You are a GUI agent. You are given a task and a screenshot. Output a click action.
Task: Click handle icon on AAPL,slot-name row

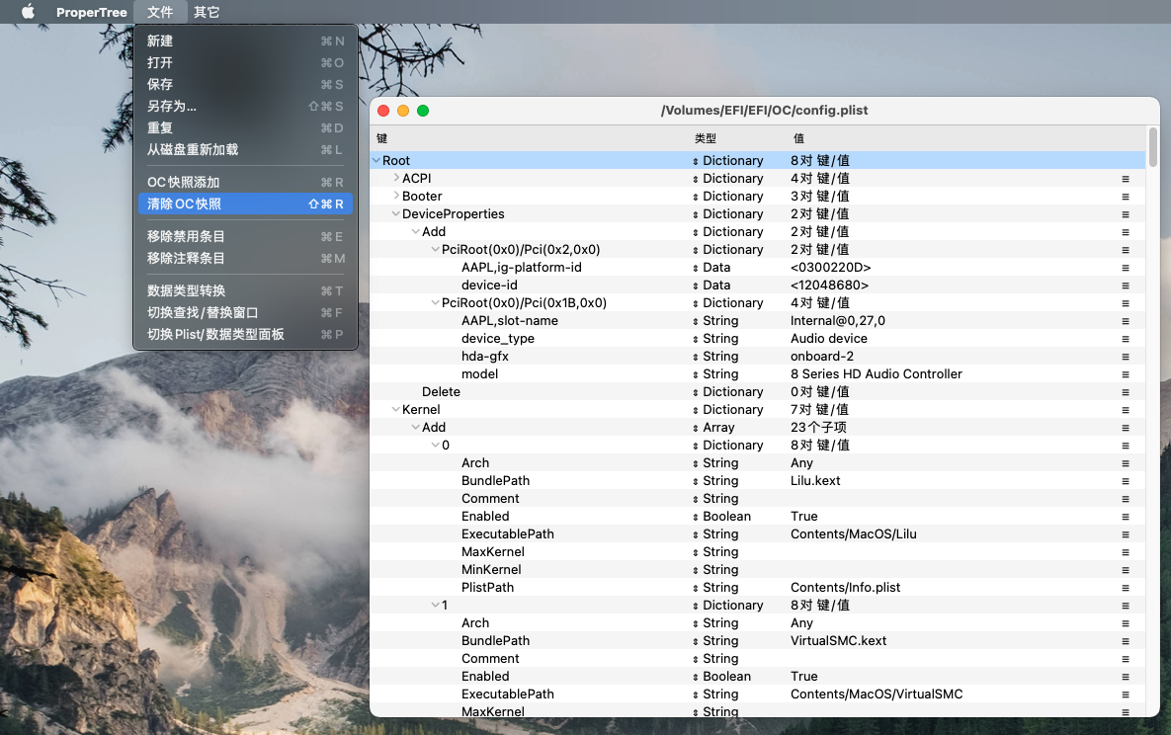(1126, 321)
